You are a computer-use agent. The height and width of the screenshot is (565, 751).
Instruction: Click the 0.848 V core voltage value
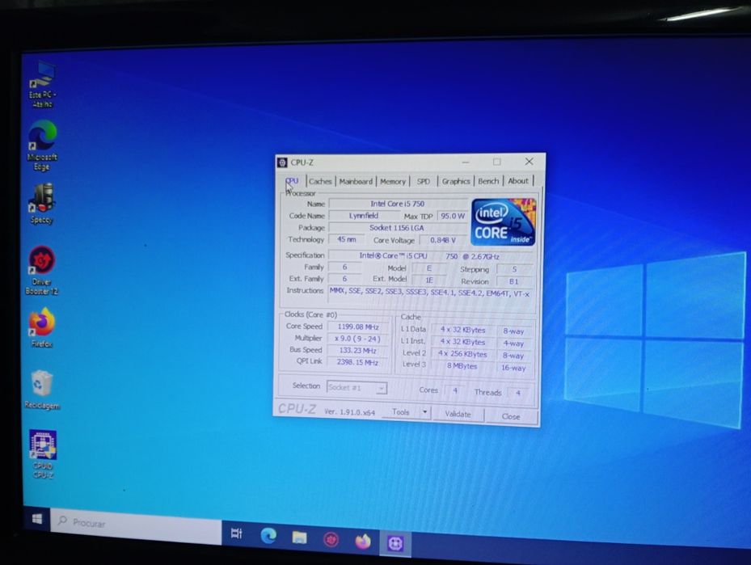pyautogui.click(x=442, y=240)
